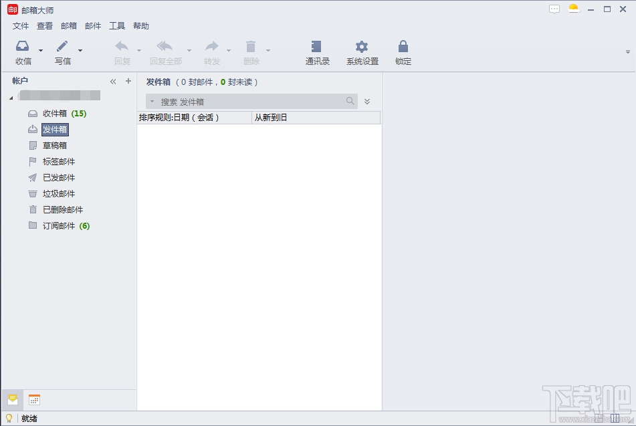Click the 回复全部 reply-all icon

tap(165, 46)
